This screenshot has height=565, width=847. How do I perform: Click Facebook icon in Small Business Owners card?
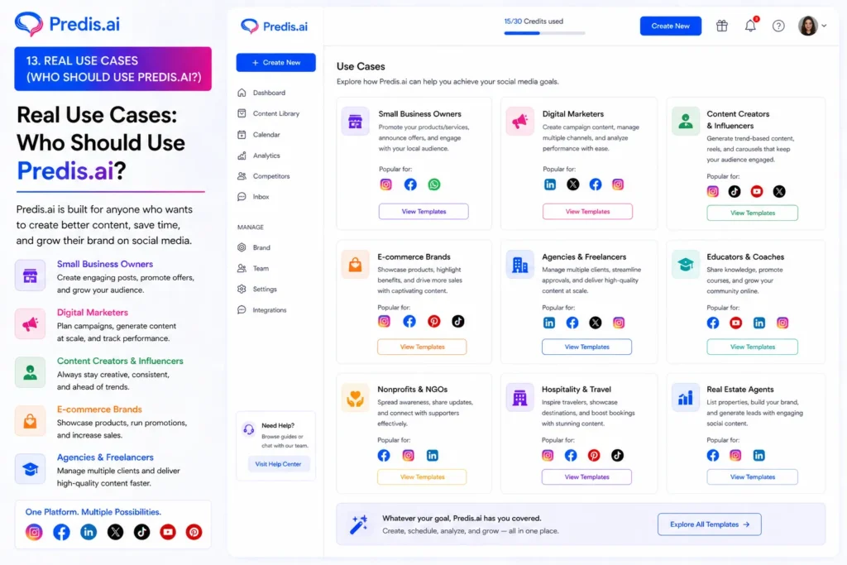(x=410, y=184)
